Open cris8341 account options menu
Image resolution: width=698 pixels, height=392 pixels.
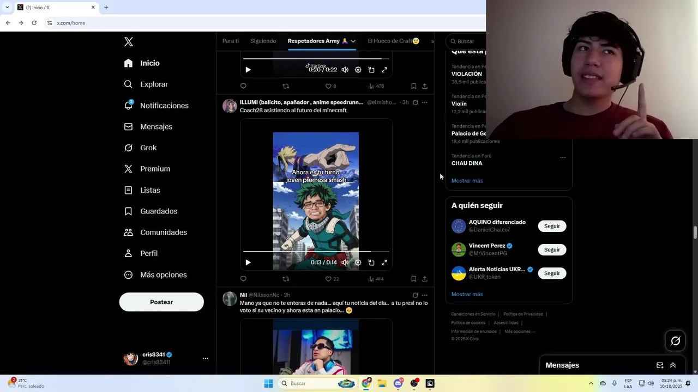tap(206, 358)
